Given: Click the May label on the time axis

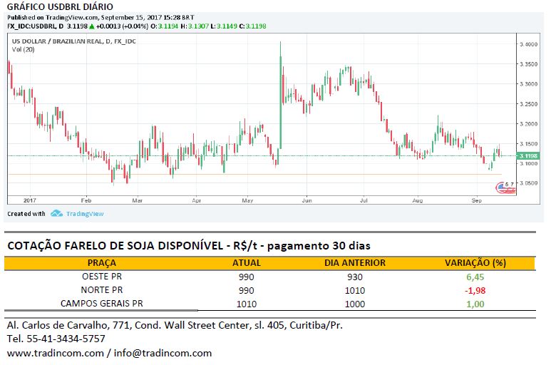Looking at the screenshot, I should (x=247, y=201).
